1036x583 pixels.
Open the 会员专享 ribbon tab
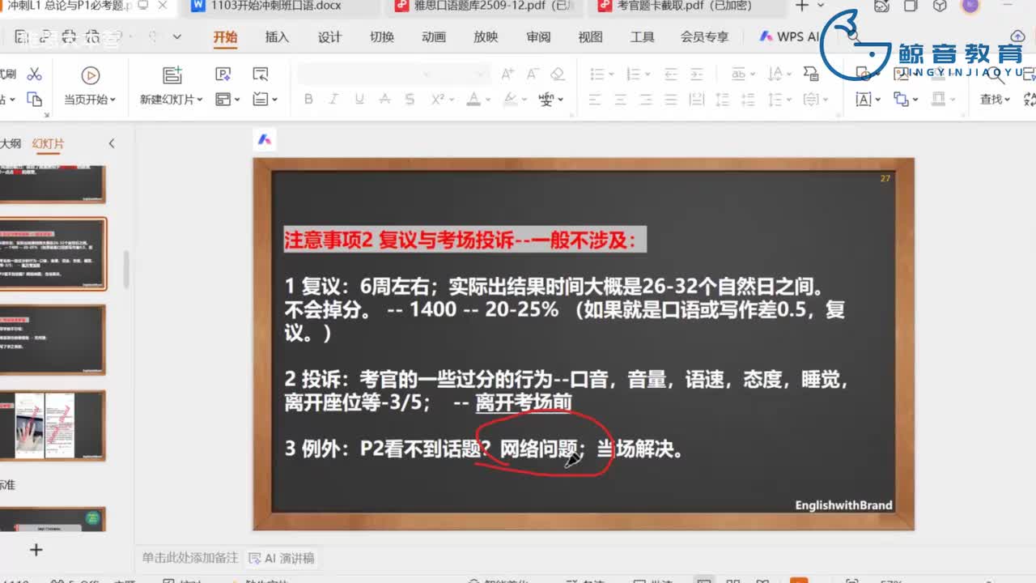tap(704, 37)
